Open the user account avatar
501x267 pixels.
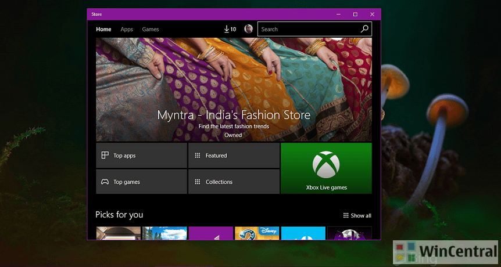coord(249,29)
